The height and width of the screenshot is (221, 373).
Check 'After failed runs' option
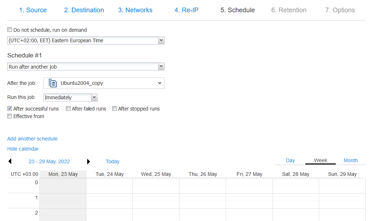tap(68, 109)
